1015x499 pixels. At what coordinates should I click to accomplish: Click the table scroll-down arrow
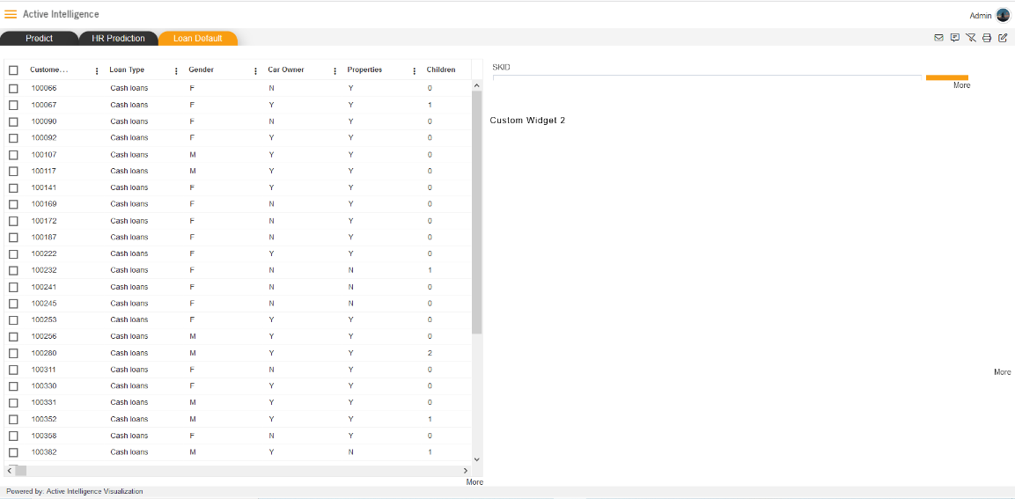click(477, 459)
